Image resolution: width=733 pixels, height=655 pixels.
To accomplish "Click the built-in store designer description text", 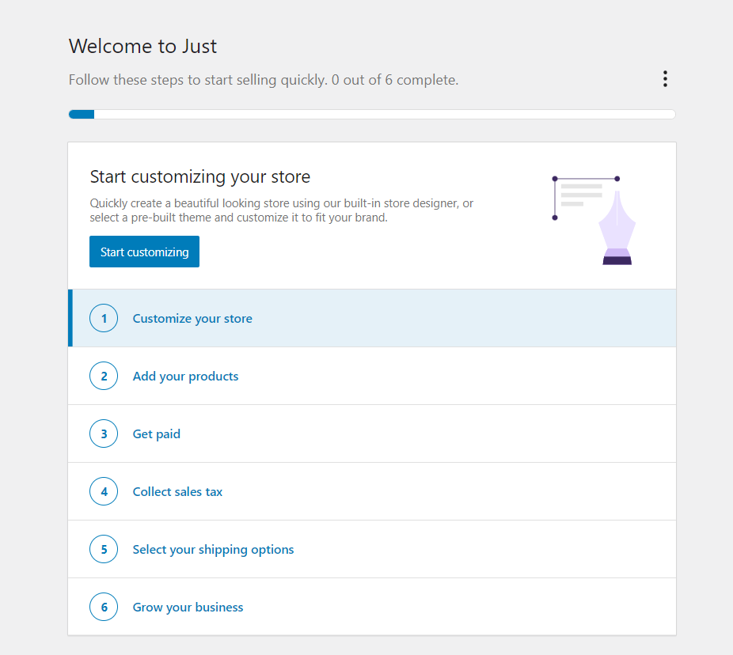I will coord(281,210).
